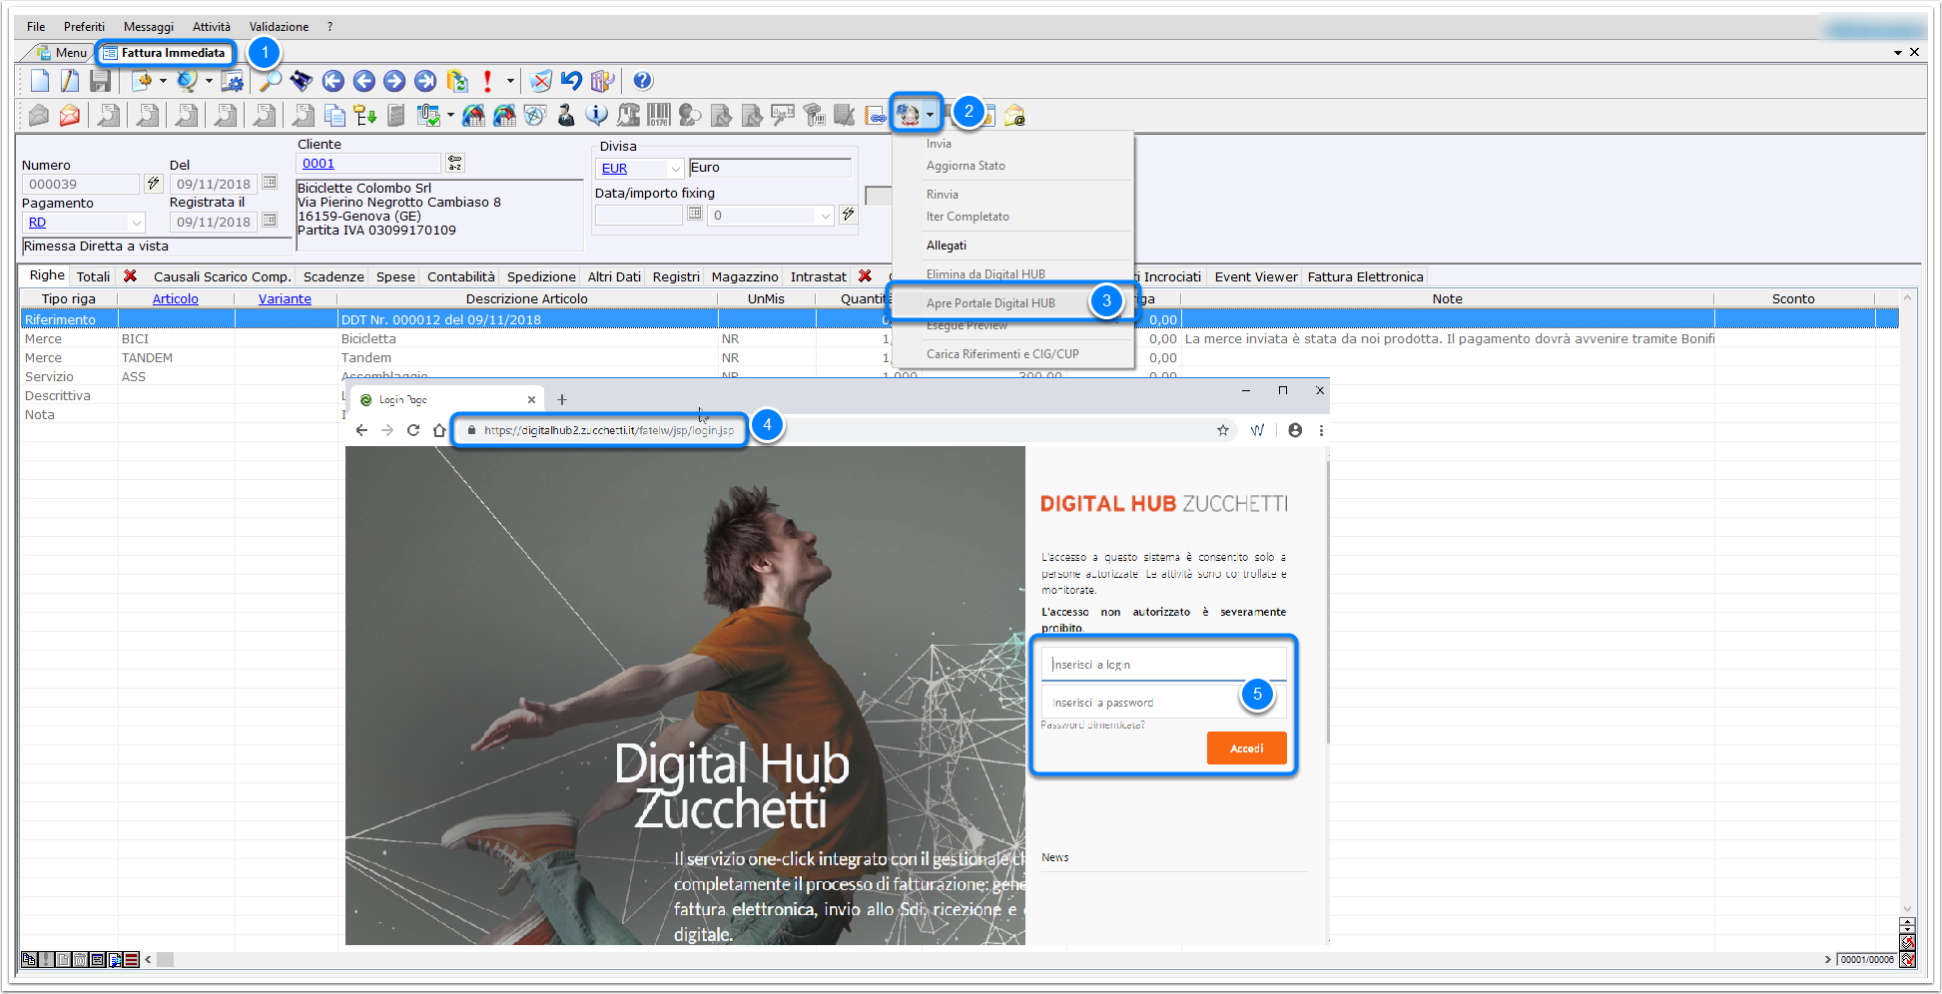Switch to the Menu window tab
This screenshot has width=1942, height=994.
pyautogui.click(x=62, y=53)
